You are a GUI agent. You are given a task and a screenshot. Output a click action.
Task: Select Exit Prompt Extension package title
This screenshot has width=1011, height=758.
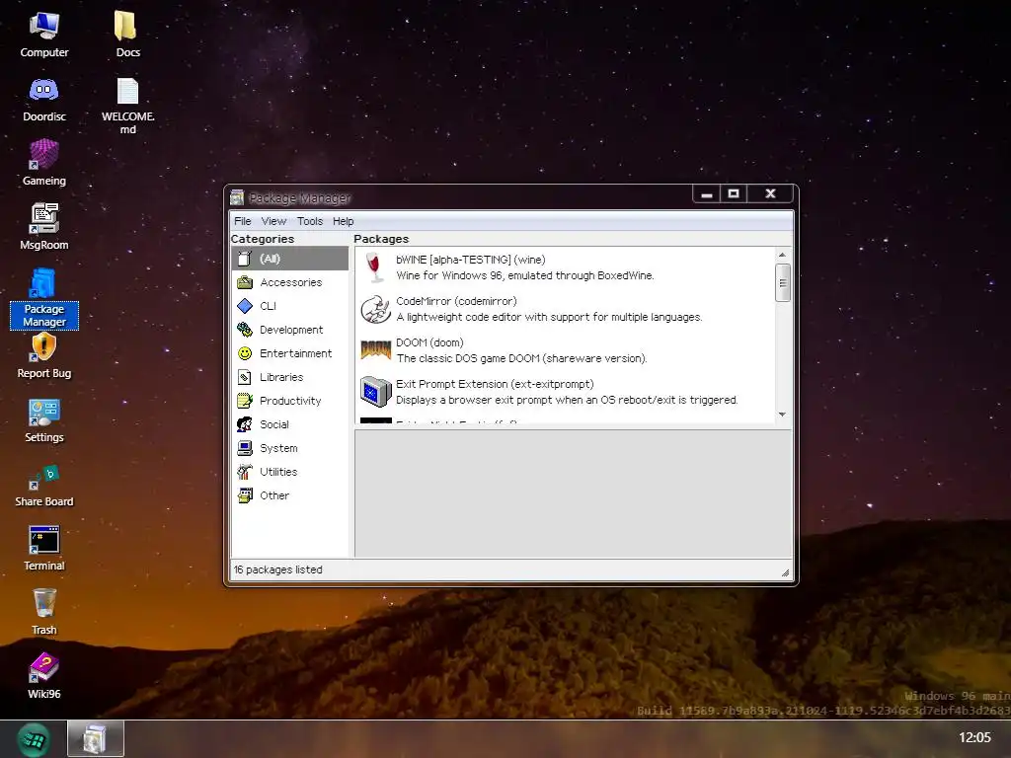[x=495, y=384]
